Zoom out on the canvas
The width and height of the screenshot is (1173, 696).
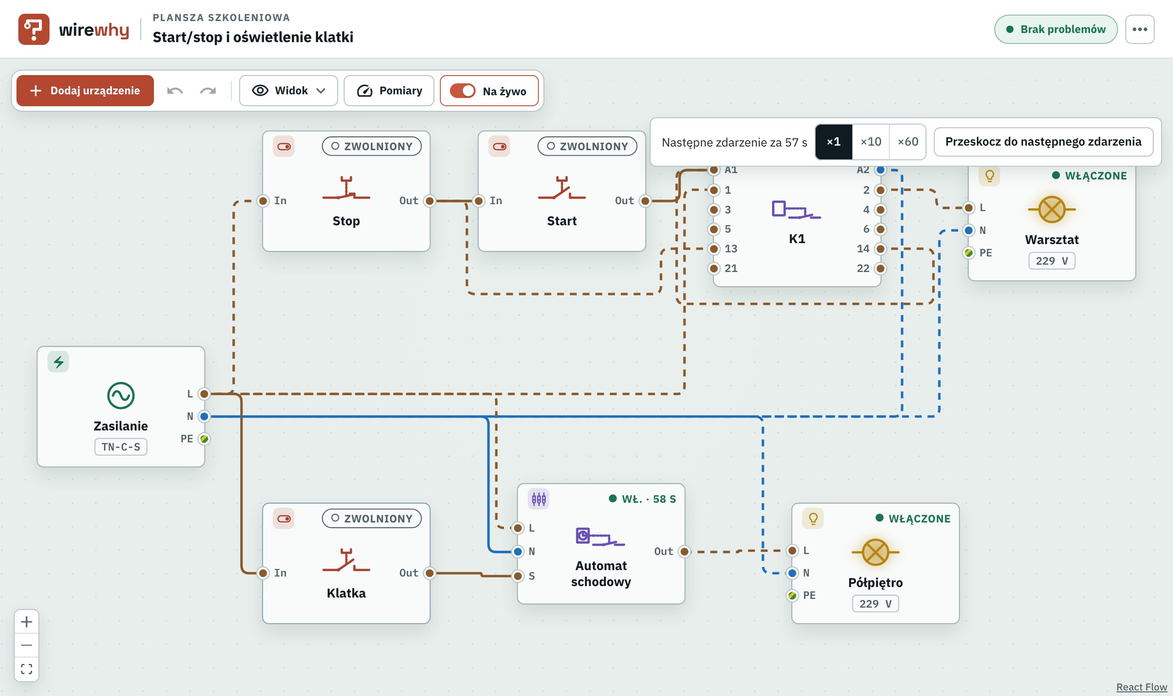pyautogui.click(x=27, y=645)
